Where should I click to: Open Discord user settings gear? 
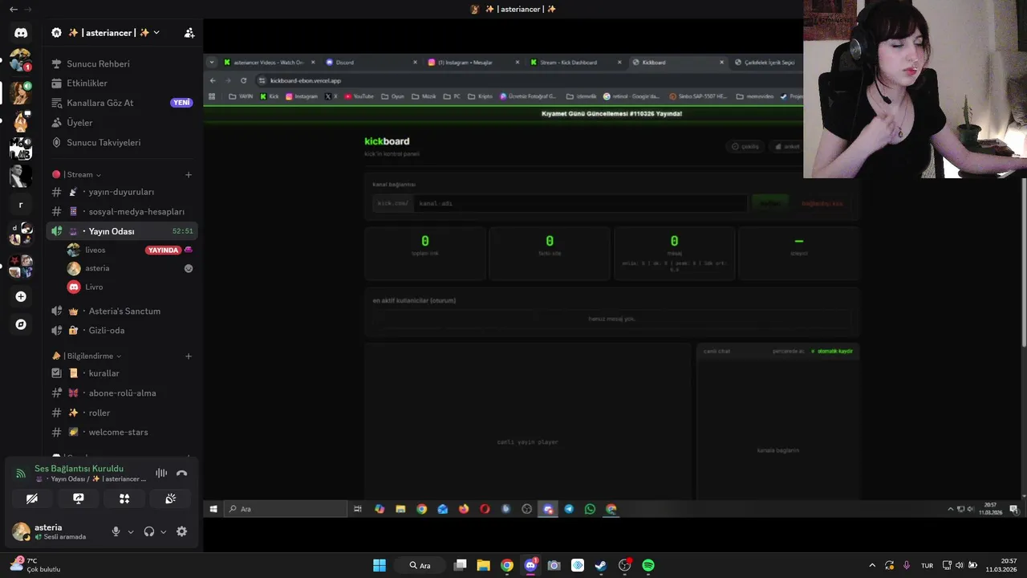point(181,531)
